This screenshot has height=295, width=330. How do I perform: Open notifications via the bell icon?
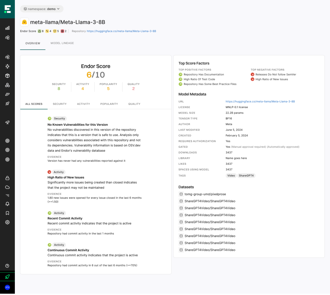tap(7, 204)
